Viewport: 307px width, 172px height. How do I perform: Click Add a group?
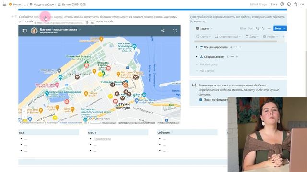(x=205, y=71)
